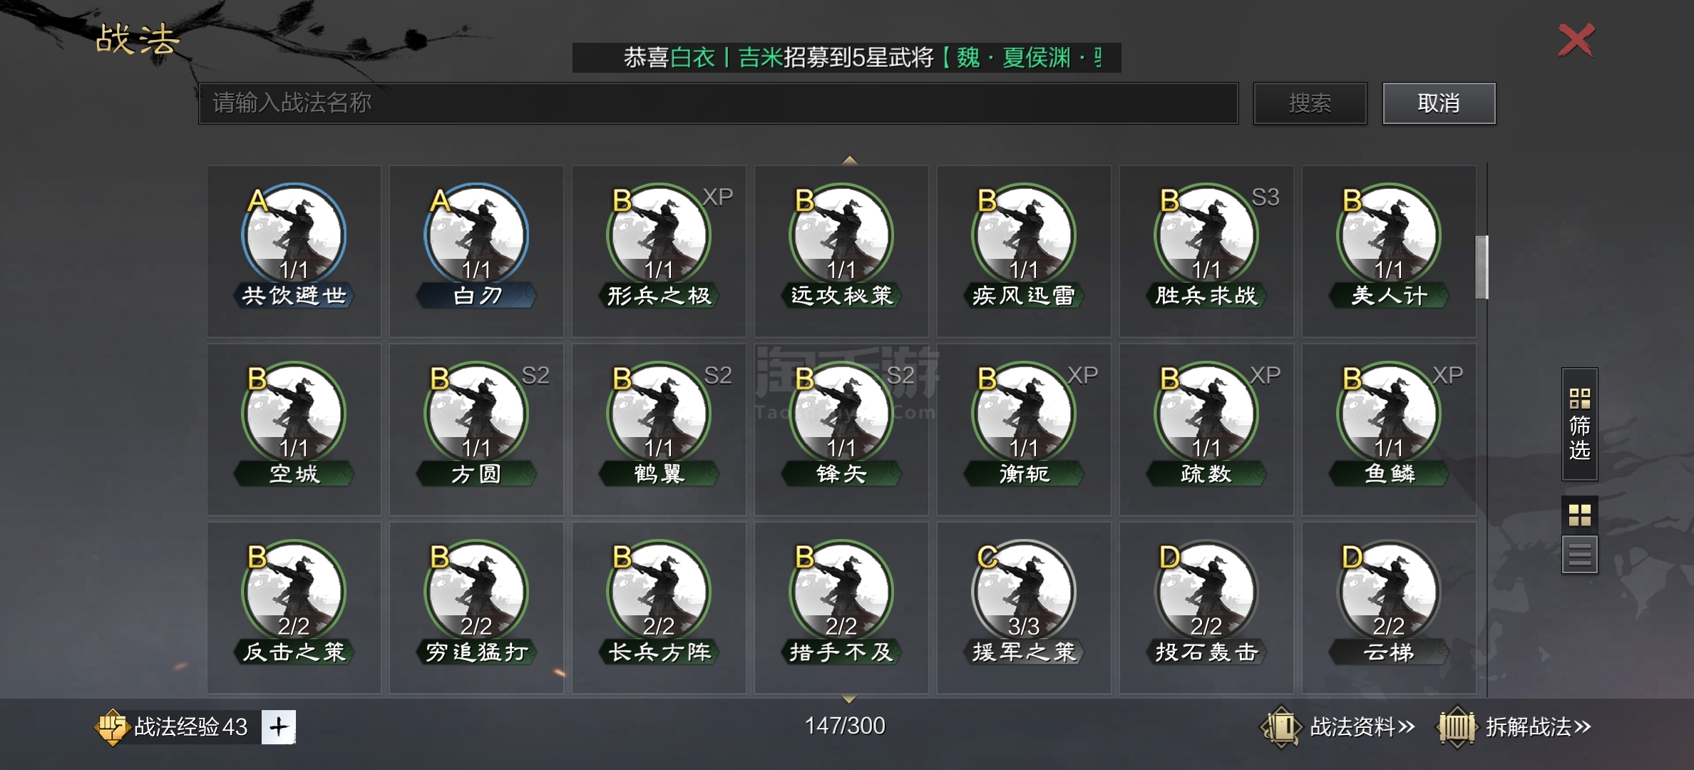Open the 筛选 filter panel
Image resolution: width=1694 pixels, height=770 pixels.
tap(1580, 424)
